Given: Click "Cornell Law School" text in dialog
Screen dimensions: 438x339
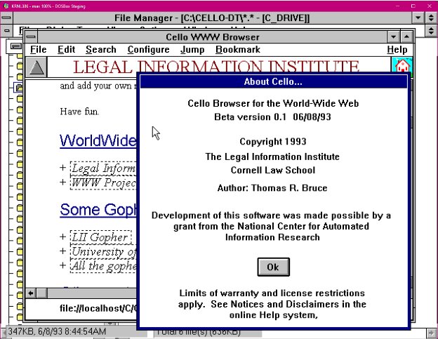Looking at the screenshot, I should (x=273, y=170).
